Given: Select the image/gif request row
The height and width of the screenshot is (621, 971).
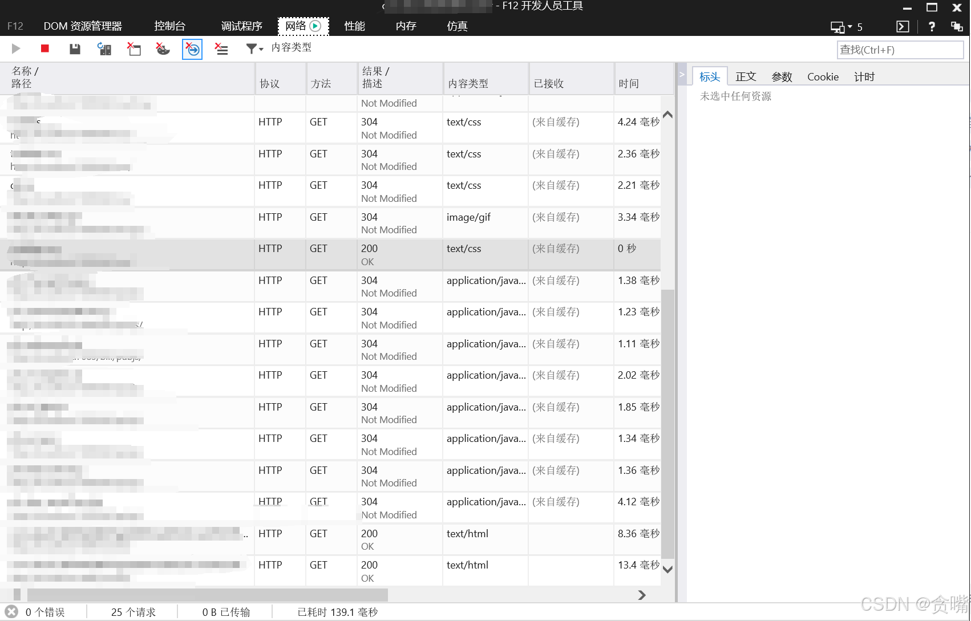Looking at the screenshot, I should [330, 224].
